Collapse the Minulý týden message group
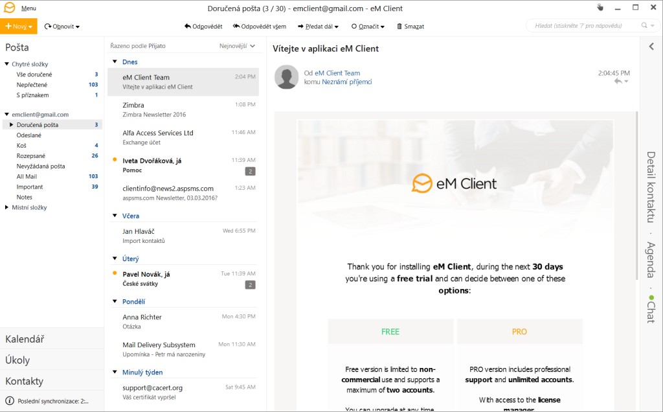 tap(115, 372)
